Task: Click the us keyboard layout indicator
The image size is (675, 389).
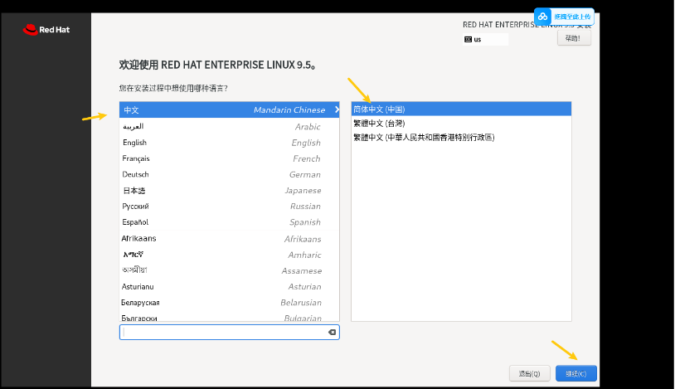Action: click(485, 39)
